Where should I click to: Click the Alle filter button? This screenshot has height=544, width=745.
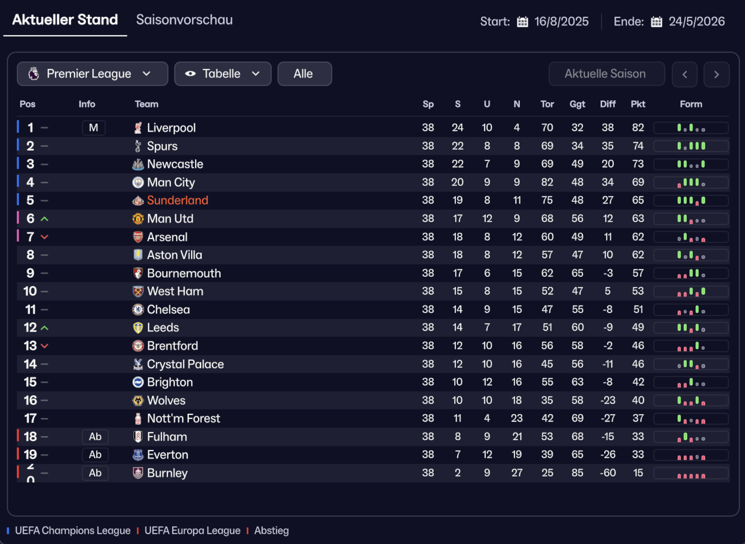click(x=304, y=74)
